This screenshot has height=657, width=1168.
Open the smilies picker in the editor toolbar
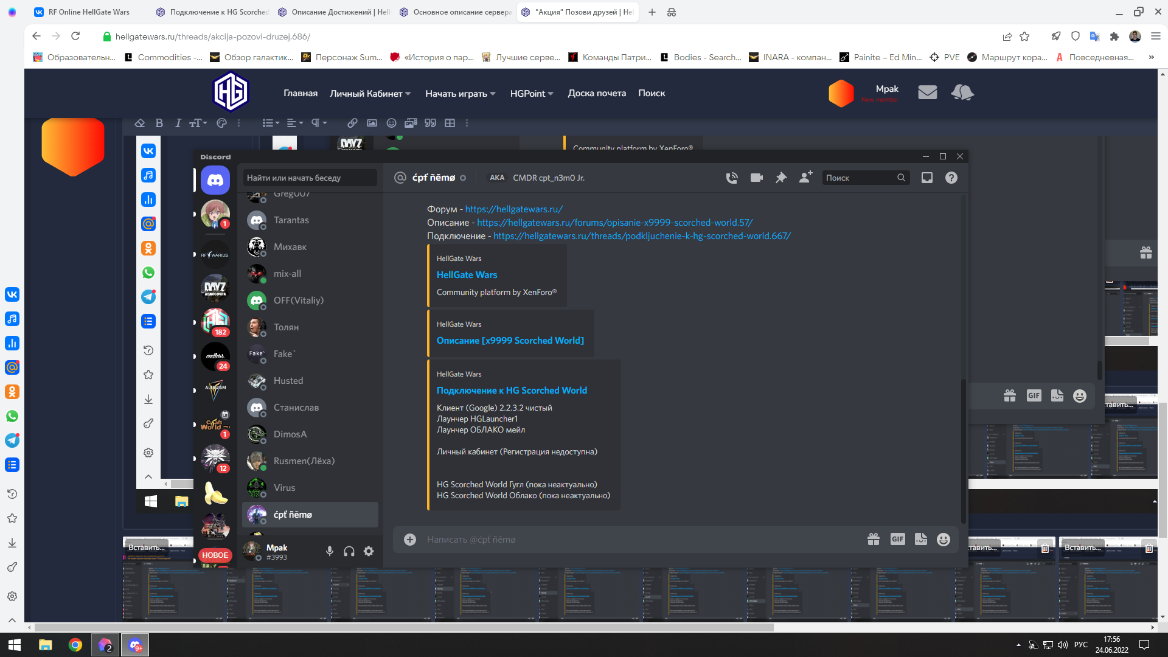[x=391, y=123]
